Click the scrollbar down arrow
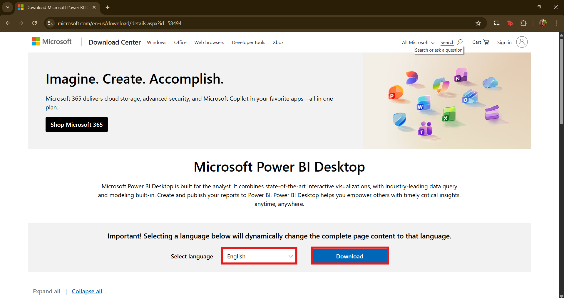 [561, 296]
